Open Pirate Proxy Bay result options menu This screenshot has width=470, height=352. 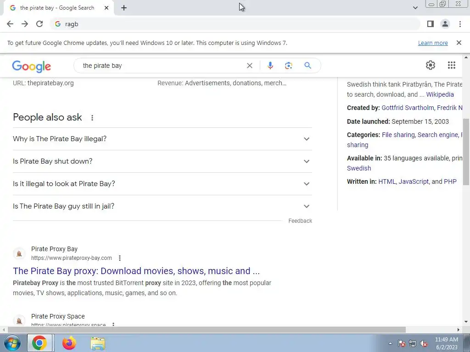click(x=120, y=258)
